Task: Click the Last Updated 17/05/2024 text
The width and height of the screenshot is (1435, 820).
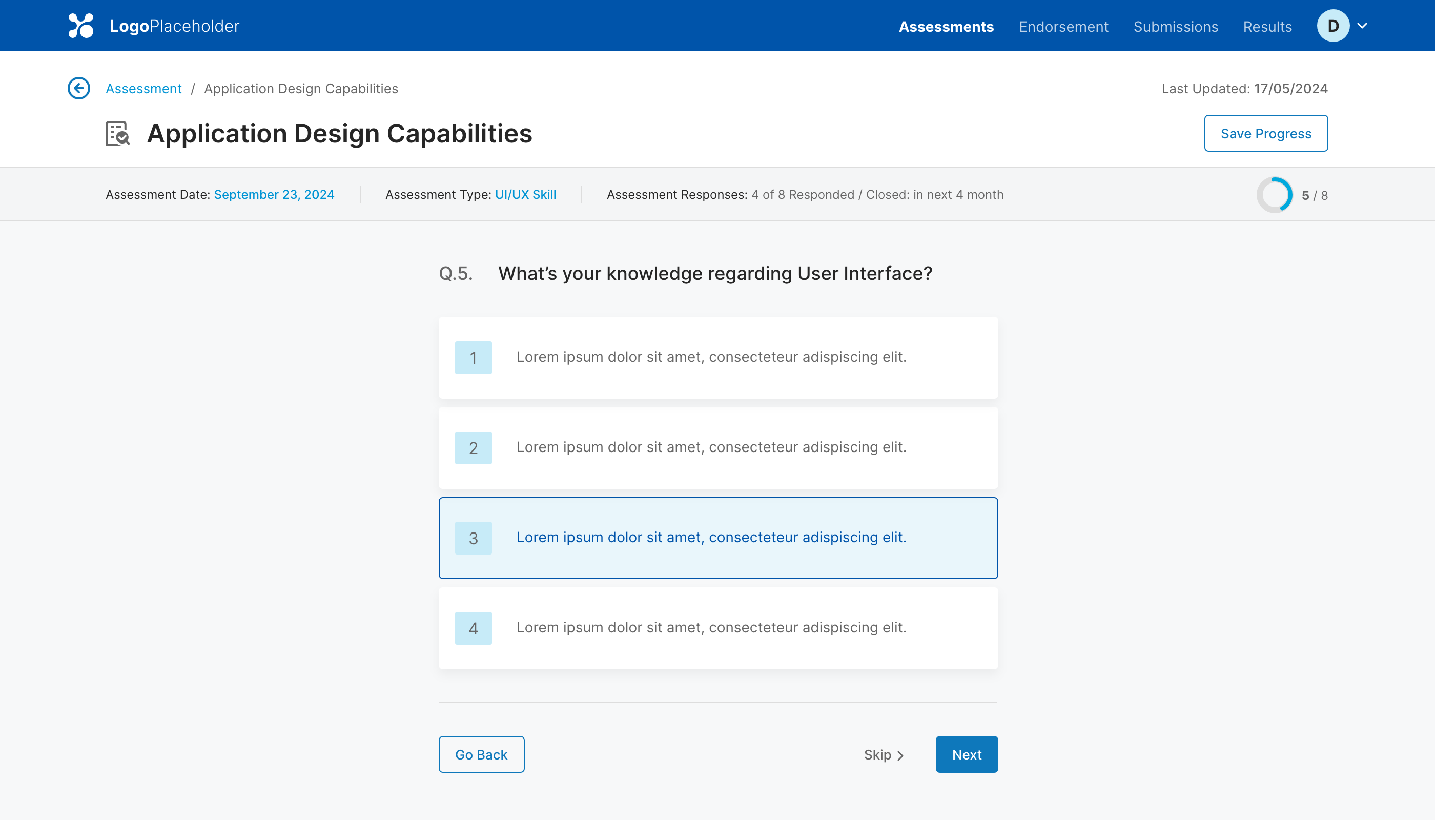Action: 1245,89
